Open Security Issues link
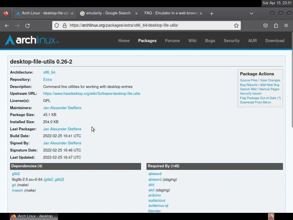Viewport: 293px width, 220px height. pyautogui.click(x=251, y=94)
